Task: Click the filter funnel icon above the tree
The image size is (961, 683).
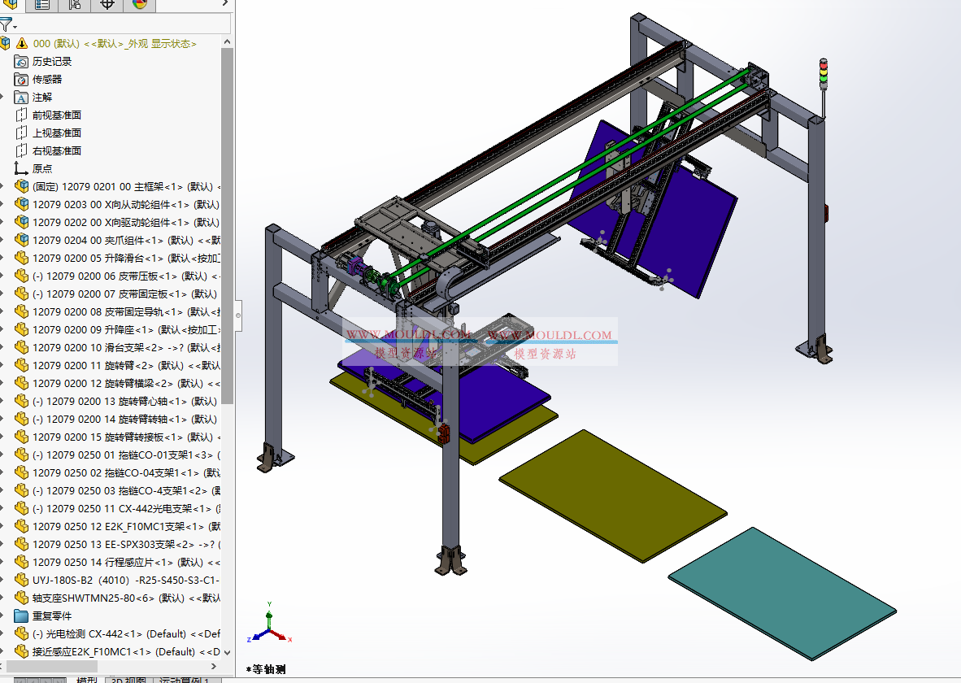Action: click(7, 24)
